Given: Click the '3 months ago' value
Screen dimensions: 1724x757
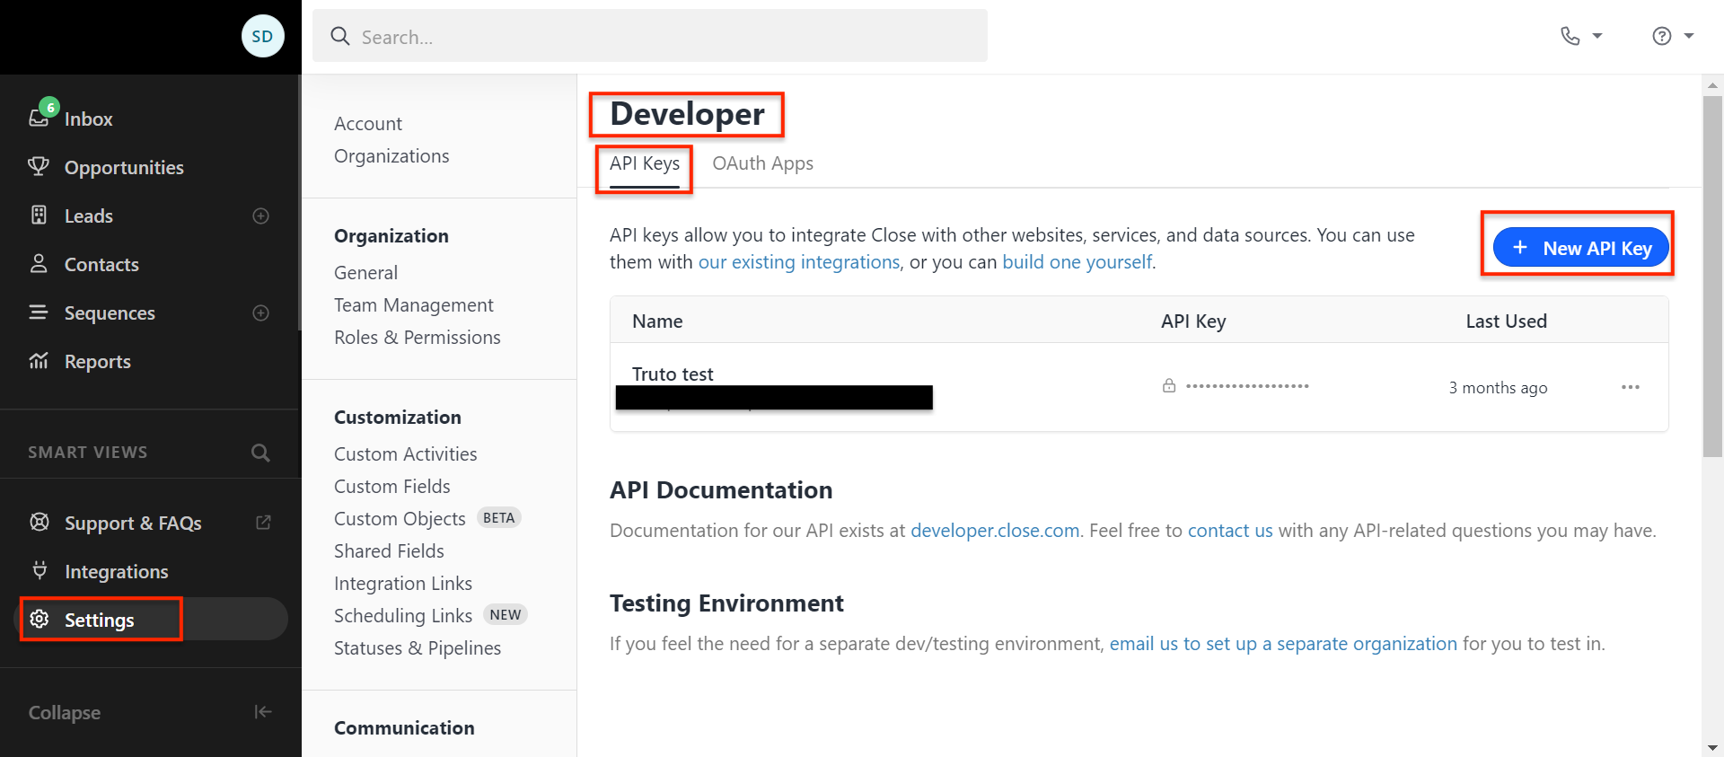Looking at the screenshot, I should [x=1498, y=388].
